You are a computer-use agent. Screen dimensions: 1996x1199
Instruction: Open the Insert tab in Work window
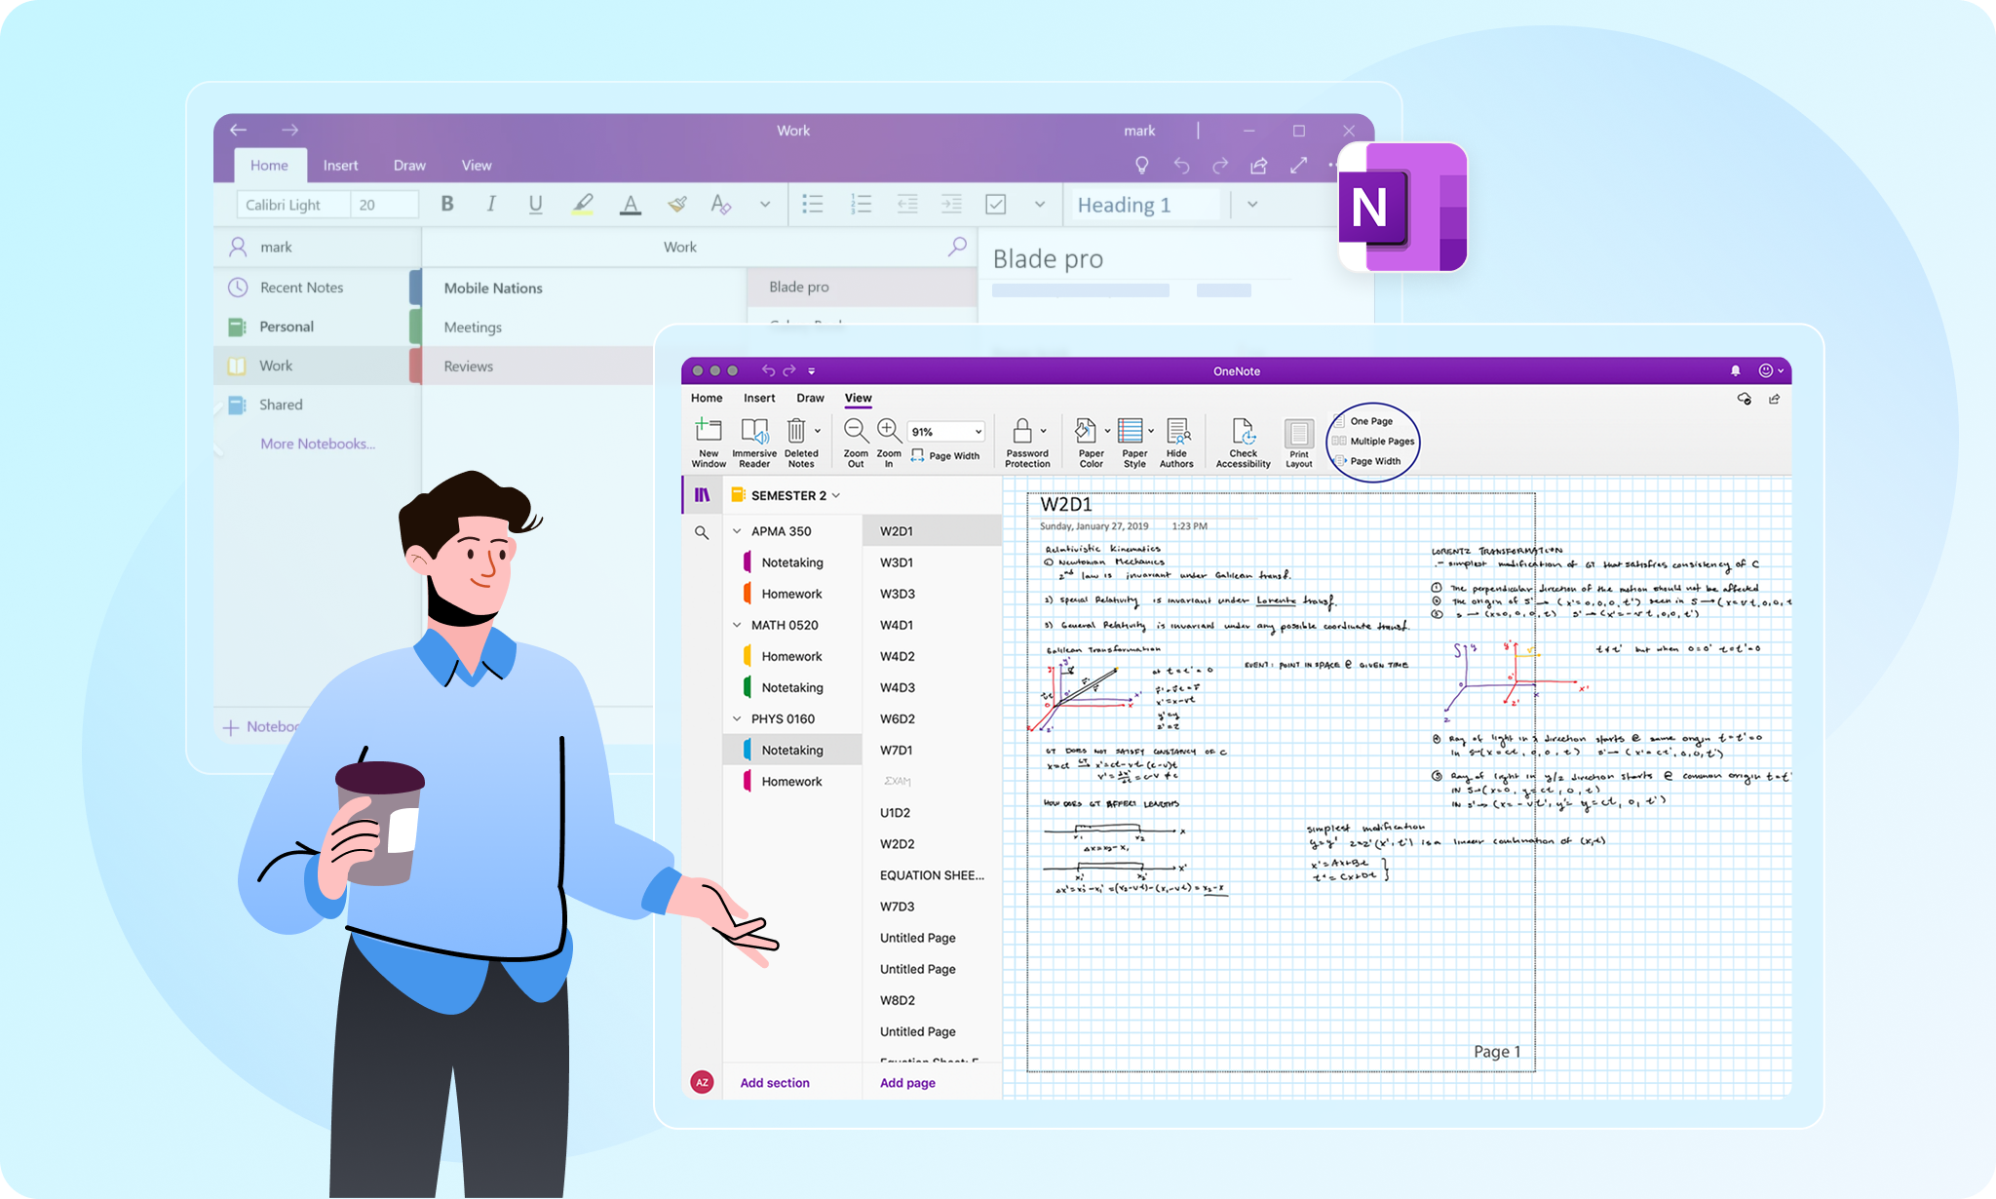point(340,165)
